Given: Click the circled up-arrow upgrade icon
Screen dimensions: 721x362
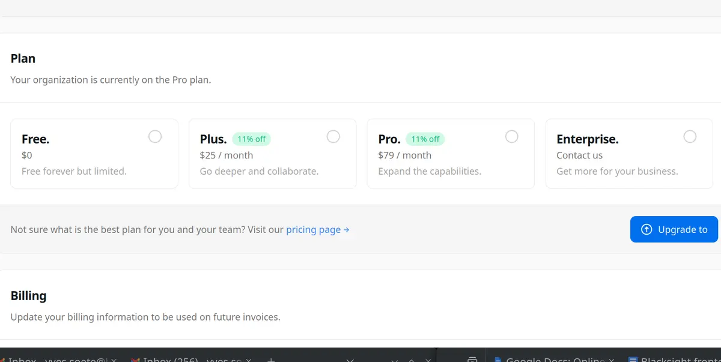Looking at the screenshot, I should coord(646,229).
